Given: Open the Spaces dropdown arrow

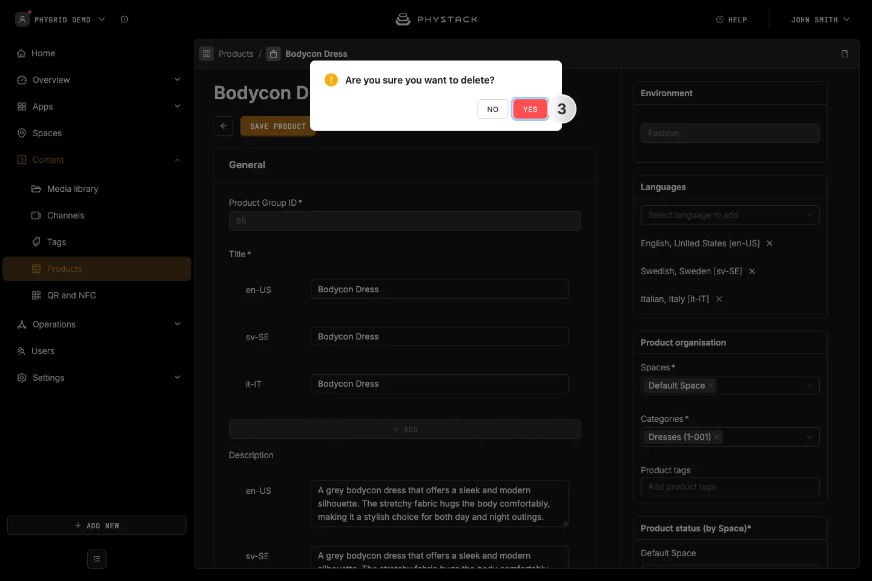Looking at the screenshot, I should pyautogui.click(x=810, y=386).
